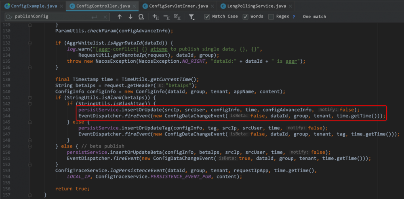
Task: Toggle fold marker at line 157
Action: (x=30, y=195)
